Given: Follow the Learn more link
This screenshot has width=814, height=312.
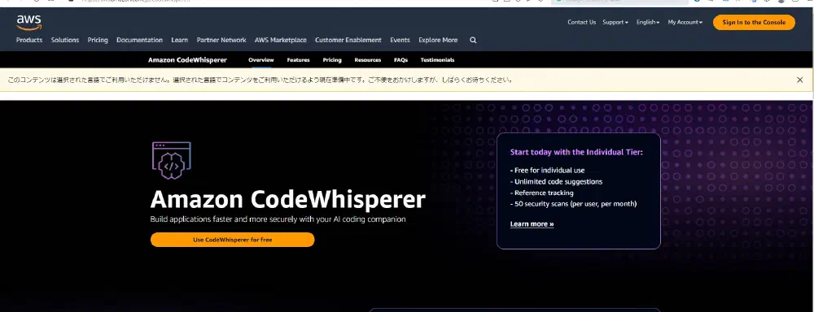Looking at the screenshot, I should (532, 224).
